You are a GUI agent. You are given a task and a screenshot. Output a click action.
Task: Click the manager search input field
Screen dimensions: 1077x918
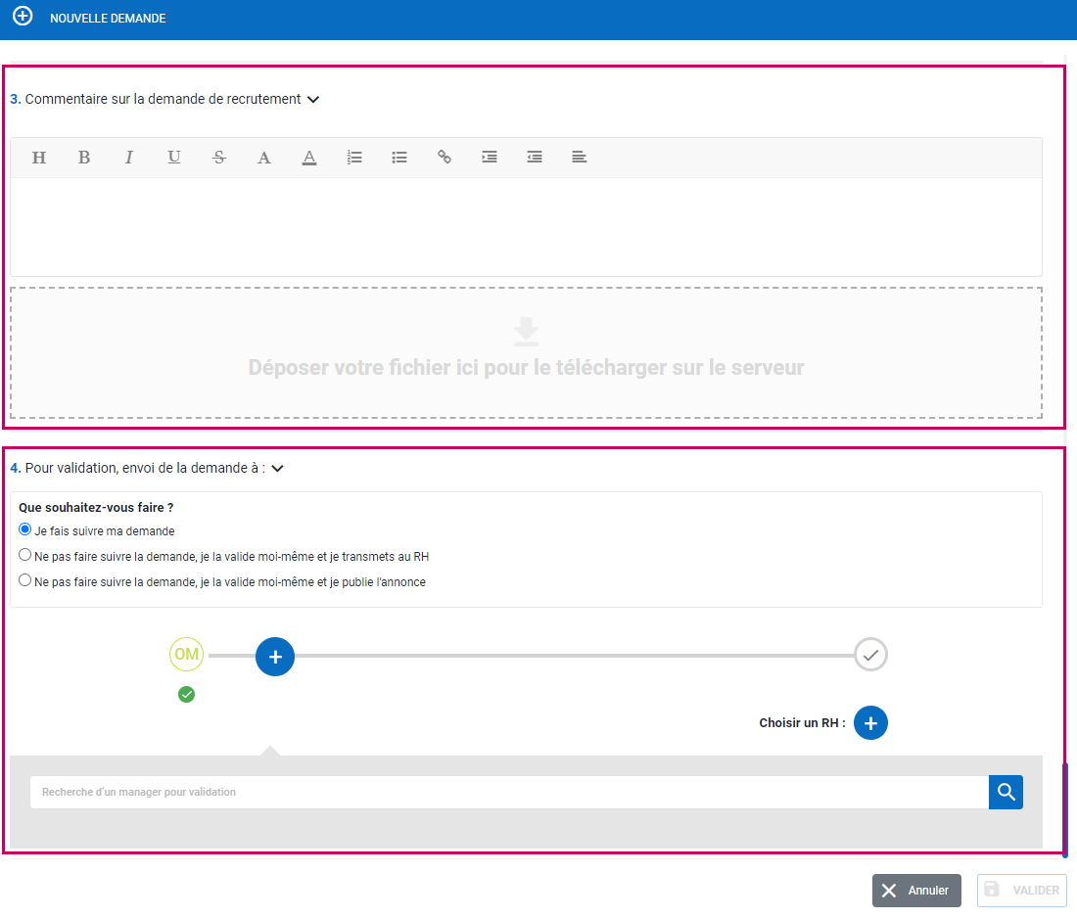pos(509,793)
